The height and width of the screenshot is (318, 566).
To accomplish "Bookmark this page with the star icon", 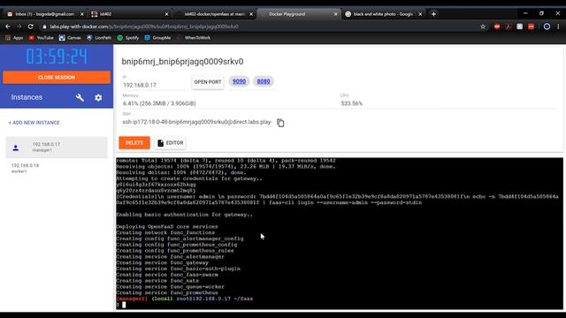I will point(483,26).
